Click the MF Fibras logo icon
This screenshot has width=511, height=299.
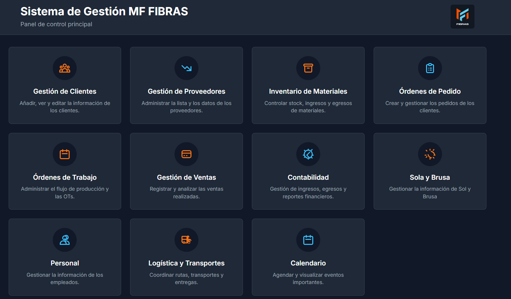(462, 17)
